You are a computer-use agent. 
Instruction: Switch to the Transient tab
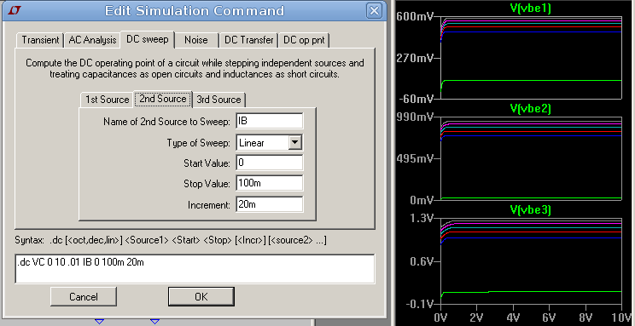(x=40, y=40)
